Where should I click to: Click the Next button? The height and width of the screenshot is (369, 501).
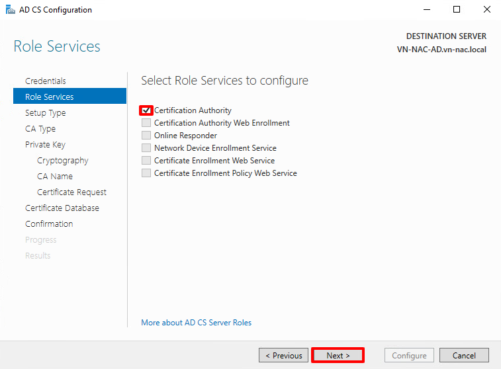(x=338, y=355)
